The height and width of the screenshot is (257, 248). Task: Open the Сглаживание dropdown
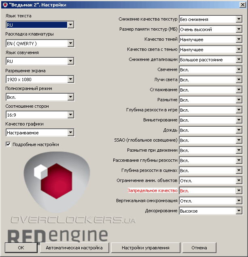click(x=211, y=90)
